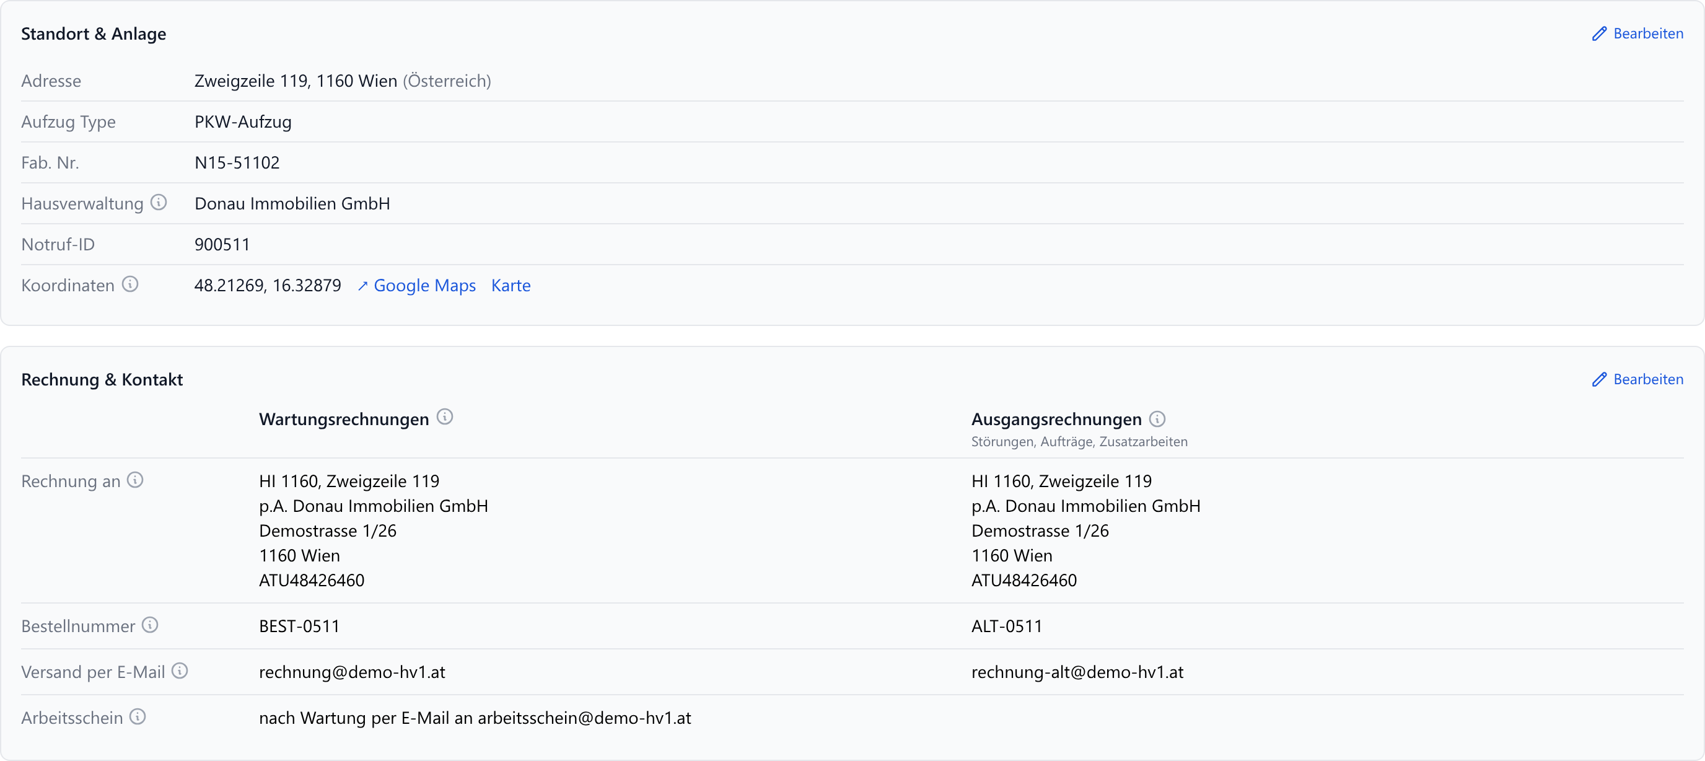The width and height of the screenshot is (1705, 761).
Task: Click ATU48426460 under Wartungsrechnungen
Action: coord(312,580)
